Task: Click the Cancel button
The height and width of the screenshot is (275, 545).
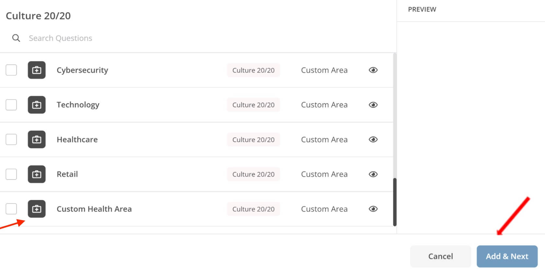Action: pyautogui.click(x=441, y=256)
